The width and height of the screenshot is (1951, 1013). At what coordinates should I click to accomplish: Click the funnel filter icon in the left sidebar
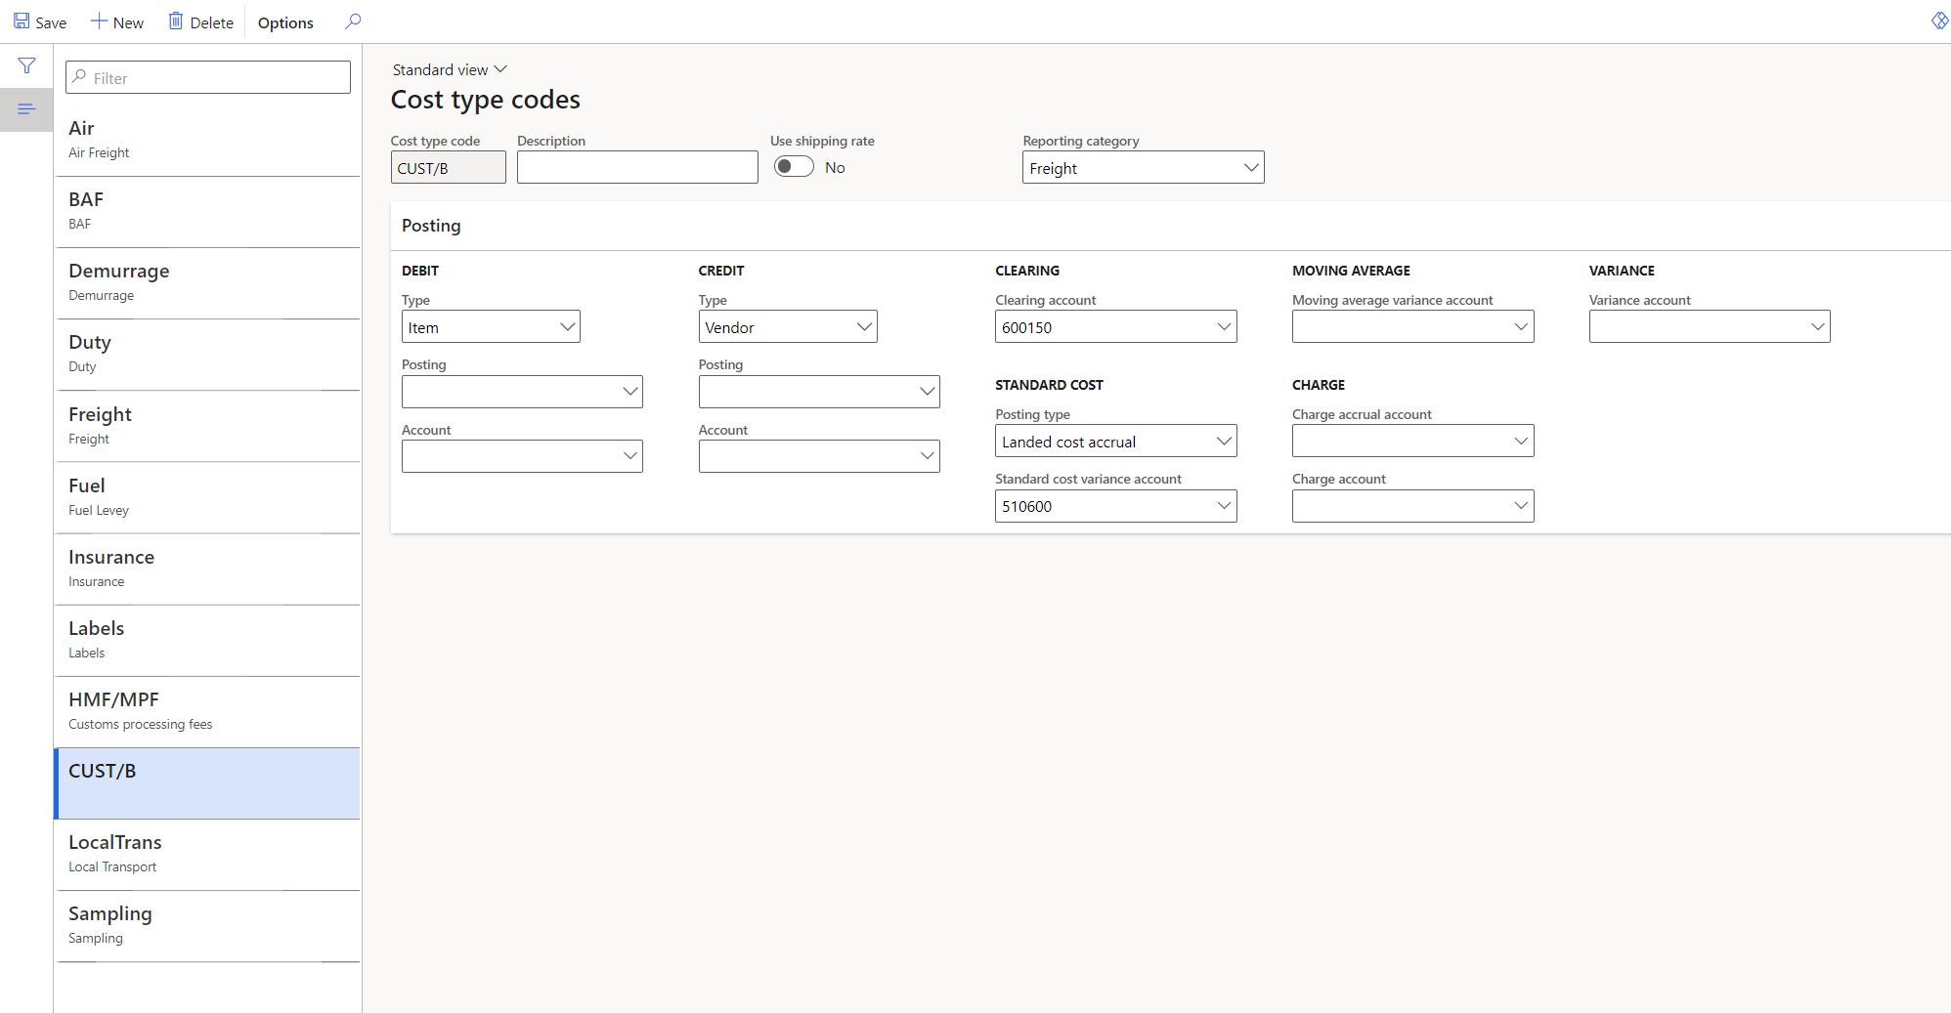26,65
